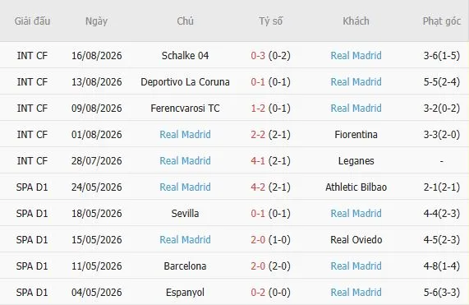
Task: Select the Giải đấu column header
Action: [x=32, y=21]
